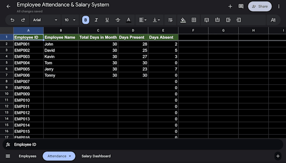The height and width of the screenshot is (163, 286).
Task: Select column C header
Action: click(98, 31)
